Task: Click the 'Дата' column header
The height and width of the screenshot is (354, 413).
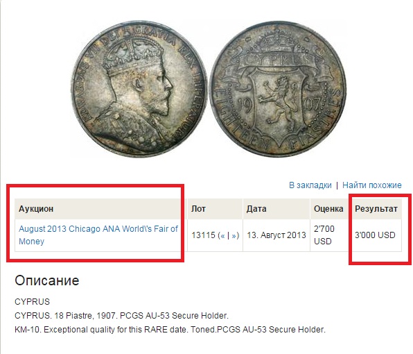Action: coord(256,209)
